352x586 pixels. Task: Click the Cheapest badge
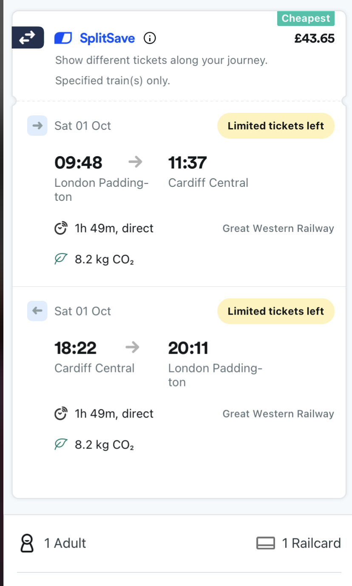click(x=306, y=19)
